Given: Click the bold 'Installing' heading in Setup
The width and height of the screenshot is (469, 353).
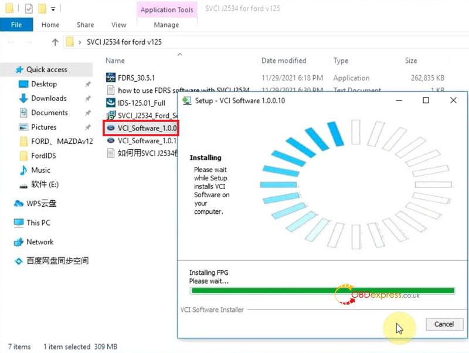Looking at the screenshot, I should pyautogui.click(x=206, y=157).
